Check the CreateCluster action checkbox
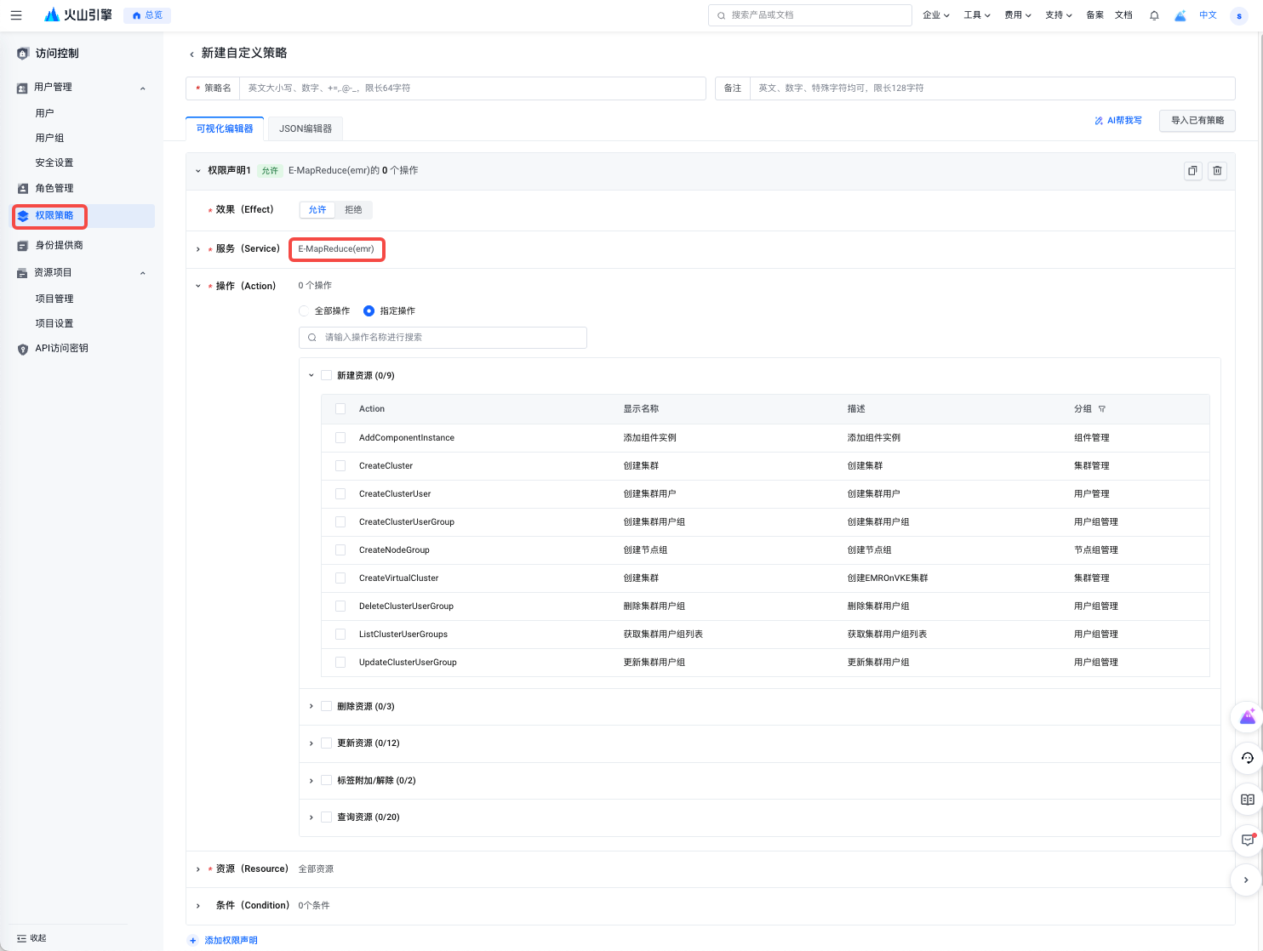 coord(340,466)
